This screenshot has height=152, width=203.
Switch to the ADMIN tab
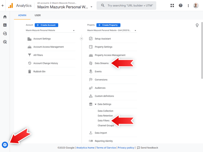click(x=22, y=15)
